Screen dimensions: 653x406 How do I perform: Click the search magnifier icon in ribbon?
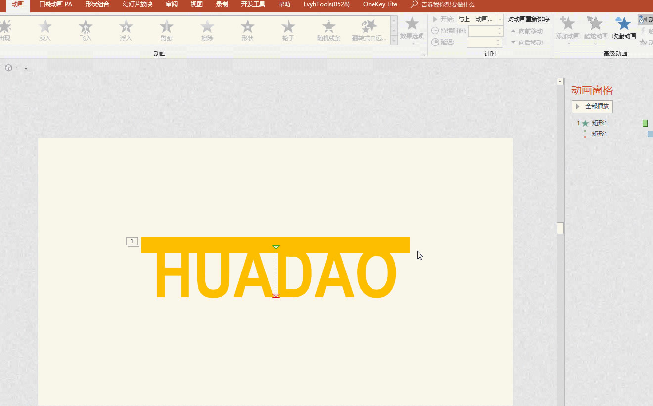pos(414,4)
